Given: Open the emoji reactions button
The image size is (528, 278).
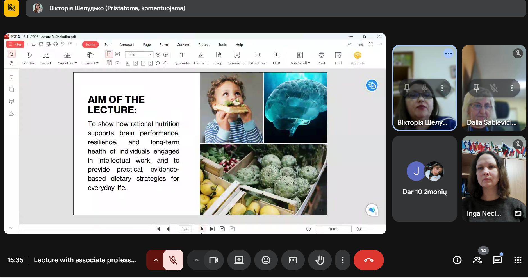Looking at the screenshot, I should (x=266, y=260).
